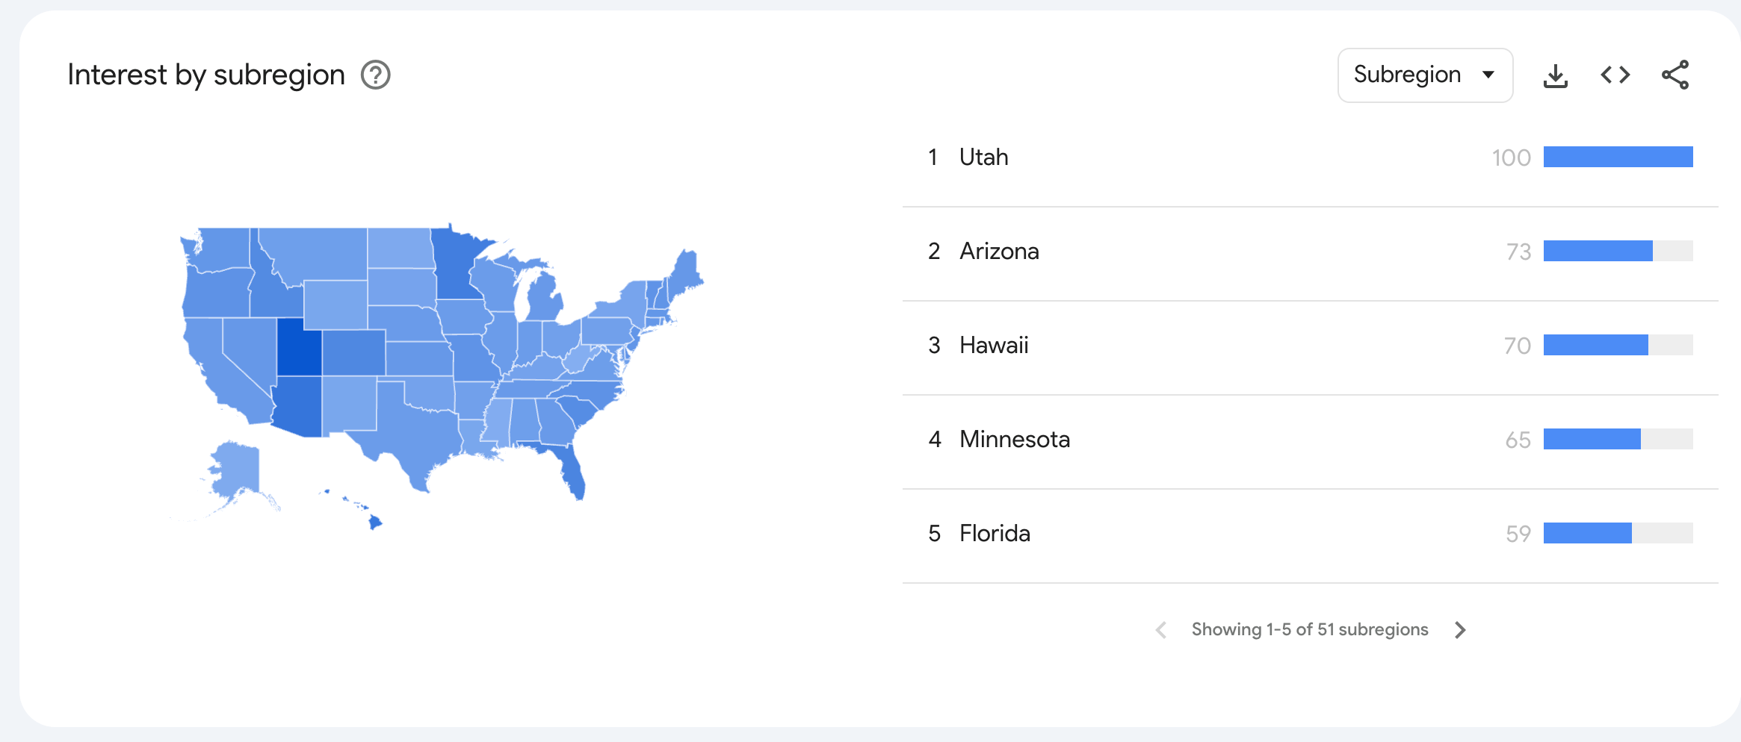Select Minnesota state on the map
Screen dimensions: 1741x742
click(x=456, y=265)
